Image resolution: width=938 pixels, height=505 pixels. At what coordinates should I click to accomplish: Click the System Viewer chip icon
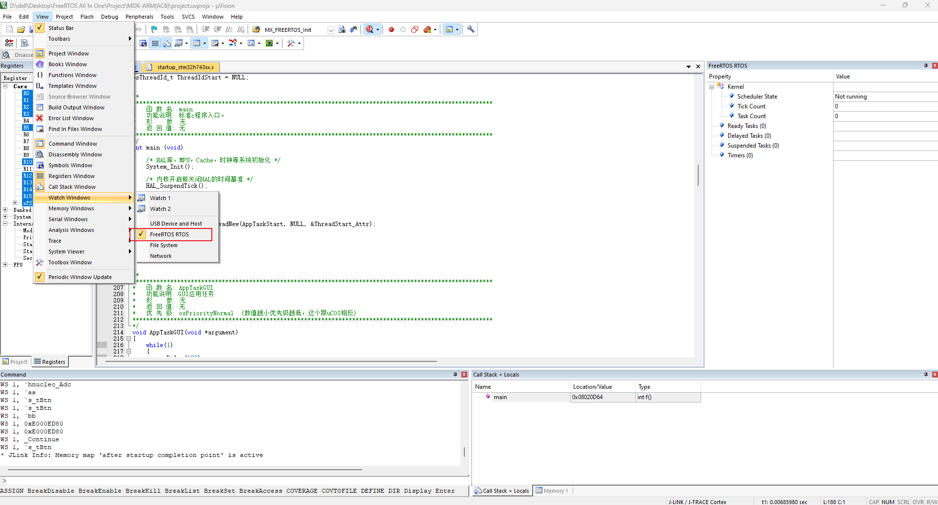[x=269, y=43]
